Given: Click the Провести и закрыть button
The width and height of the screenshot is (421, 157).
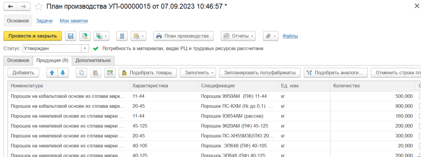Looking at the screenshot, I should click(x=33, y=36).
